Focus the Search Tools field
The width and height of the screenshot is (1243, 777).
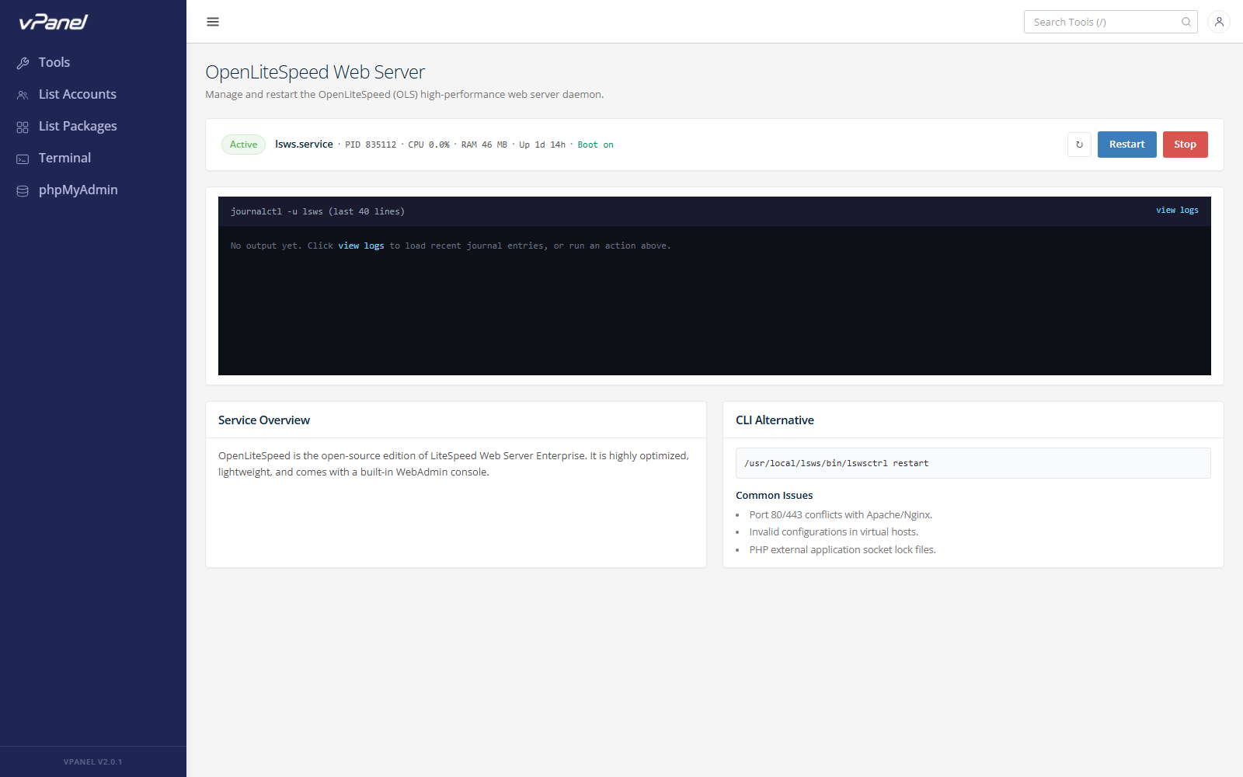point(1111,22)
